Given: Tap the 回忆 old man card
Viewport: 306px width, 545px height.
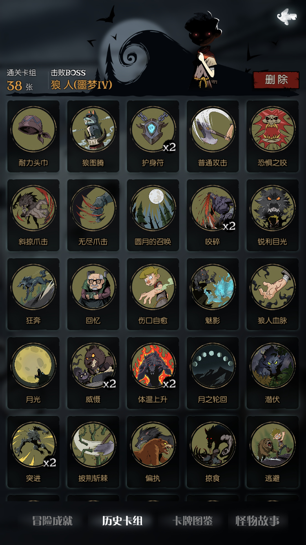Looking at the screenshot, I should 93,294.
